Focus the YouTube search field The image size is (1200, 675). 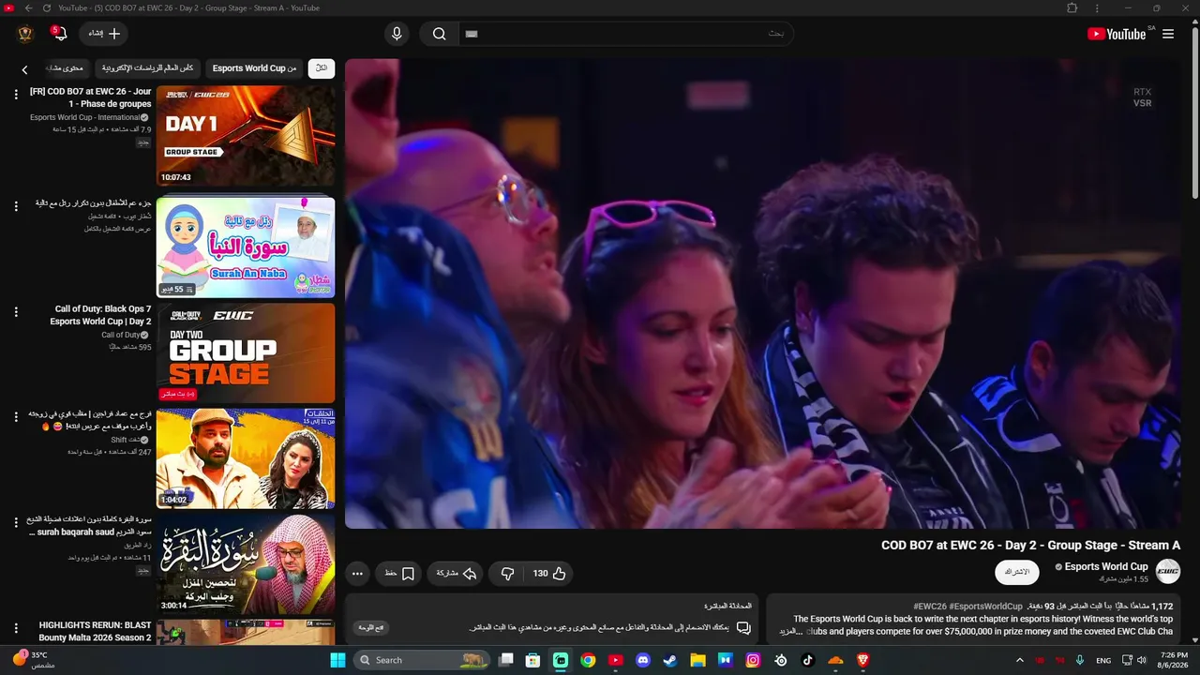625,34
